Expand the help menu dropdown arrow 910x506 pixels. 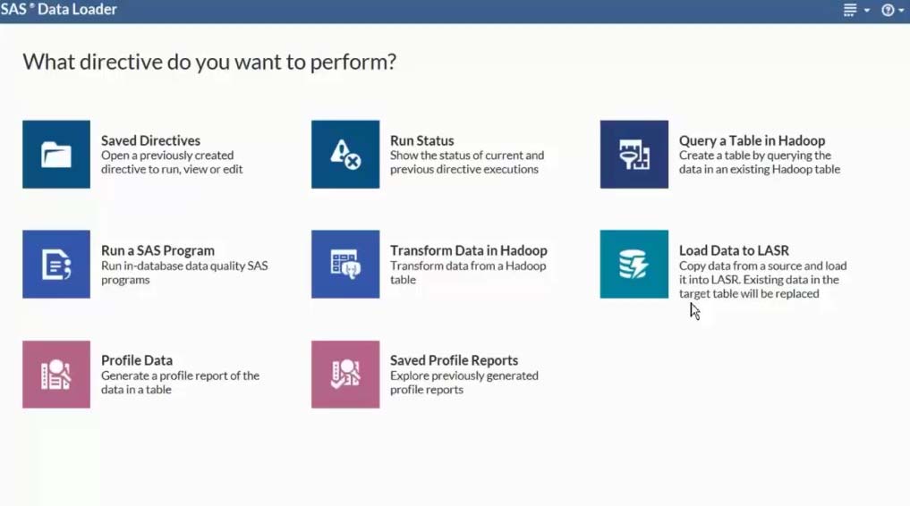point(901,11)
